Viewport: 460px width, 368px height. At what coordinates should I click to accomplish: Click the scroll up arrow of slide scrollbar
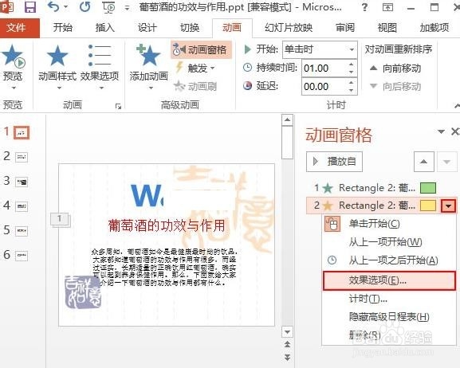287,120
